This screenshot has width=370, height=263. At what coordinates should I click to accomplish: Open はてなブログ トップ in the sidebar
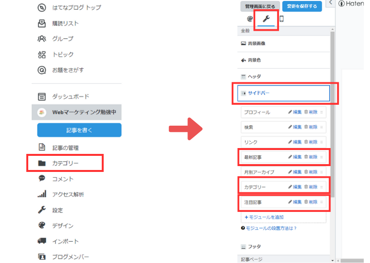tap(76, 8)
